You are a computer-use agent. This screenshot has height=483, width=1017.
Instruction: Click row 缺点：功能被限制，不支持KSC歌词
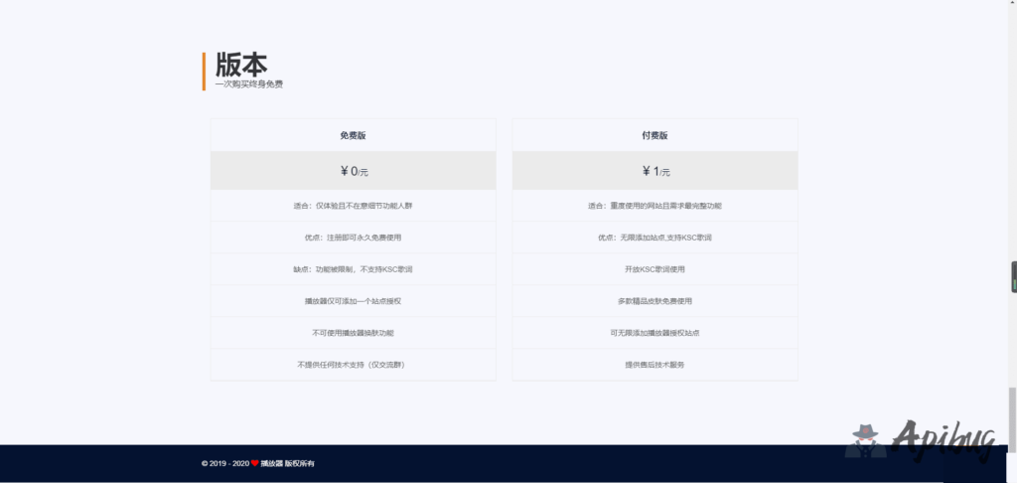(353, 269)
